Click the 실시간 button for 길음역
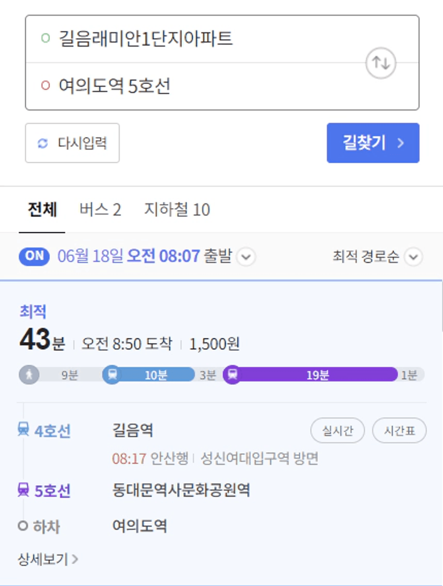This screenshot has width=443, height=586. [x=337, y=431]
